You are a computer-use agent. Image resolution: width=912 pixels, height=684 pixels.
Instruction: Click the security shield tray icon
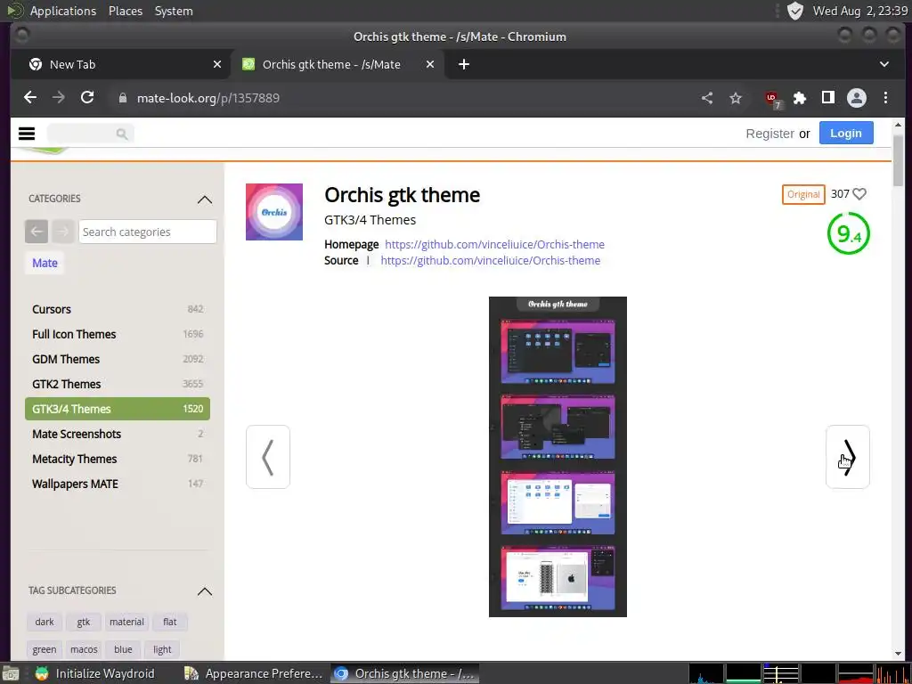coord(794,11)
